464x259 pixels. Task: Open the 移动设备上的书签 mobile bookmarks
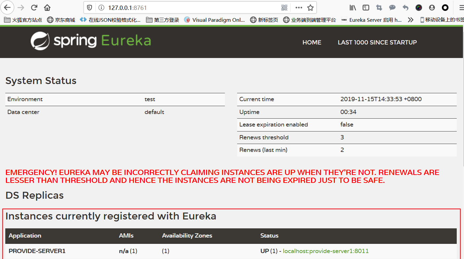tap(442, 20)
